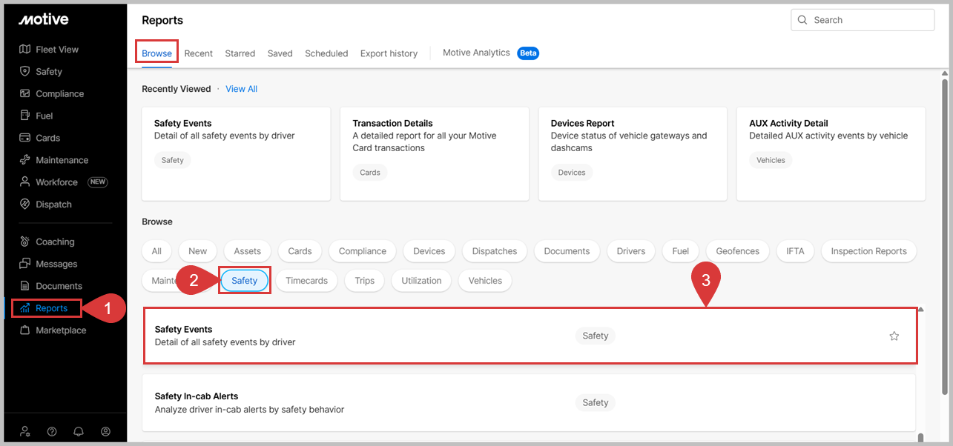Open the AUX Activity Detail card
Viewport: 953px width, 446px height.
831,154
